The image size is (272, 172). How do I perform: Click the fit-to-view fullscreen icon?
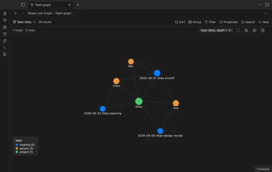[x=238, y=31]
